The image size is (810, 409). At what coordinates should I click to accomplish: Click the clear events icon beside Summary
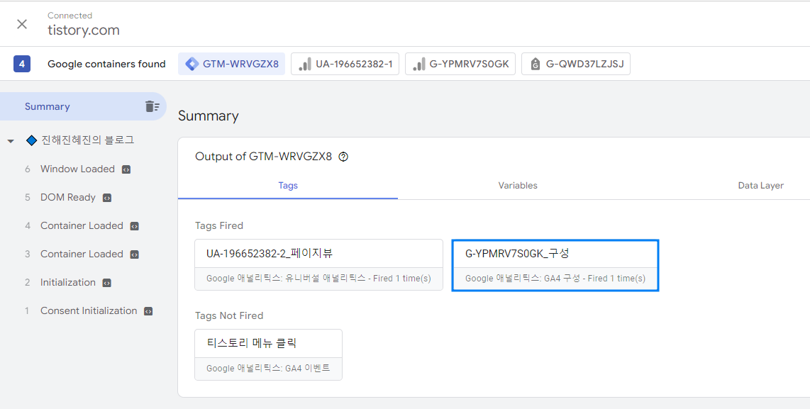(152, 106)
